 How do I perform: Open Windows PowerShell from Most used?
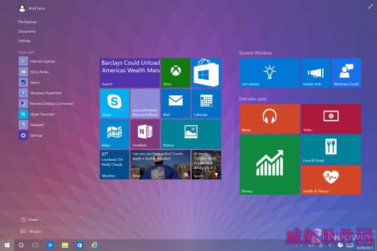coord(40,93)
